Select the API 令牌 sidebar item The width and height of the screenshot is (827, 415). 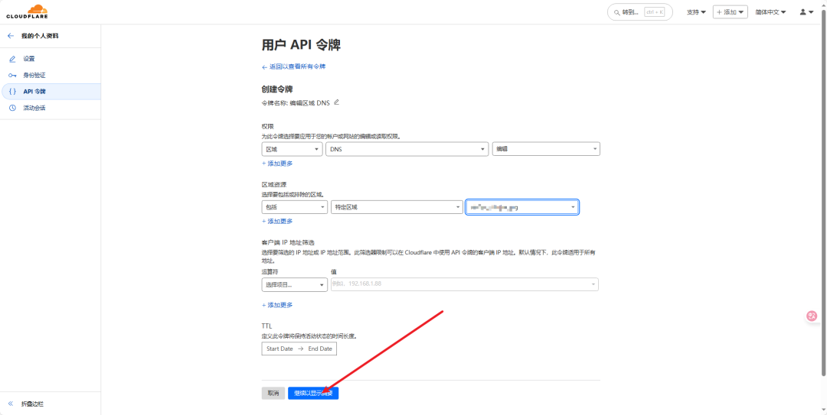(x=51, y=92)
